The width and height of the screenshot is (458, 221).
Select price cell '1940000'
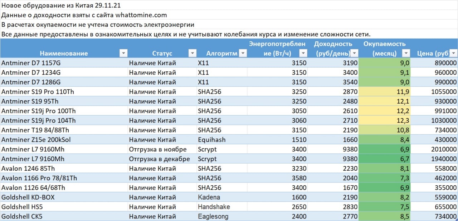tap(434, 159)
